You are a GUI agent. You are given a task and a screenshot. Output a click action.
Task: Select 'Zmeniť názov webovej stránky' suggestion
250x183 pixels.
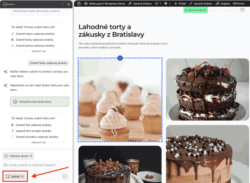pyautogui.click(x=35, y=34)
